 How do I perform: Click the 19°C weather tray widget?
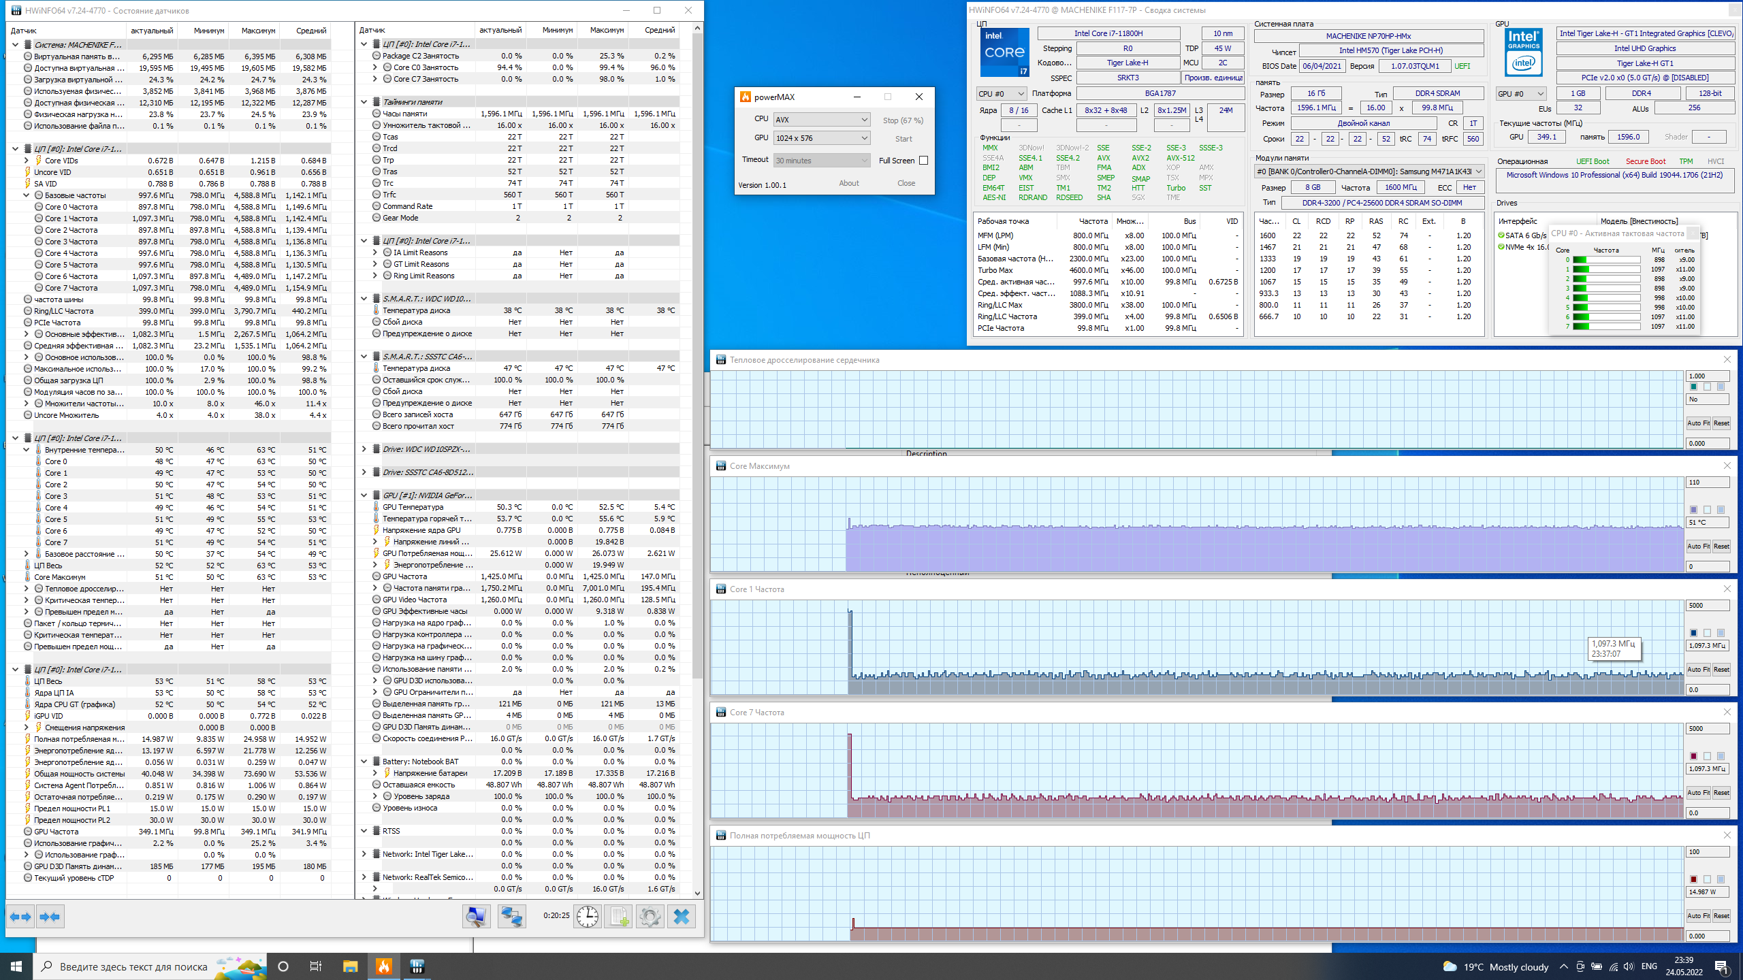[x=1496, y=966]
